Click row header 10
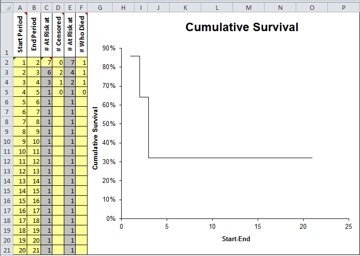The height and width of the screenshot is (256, 360). point(6,141)
